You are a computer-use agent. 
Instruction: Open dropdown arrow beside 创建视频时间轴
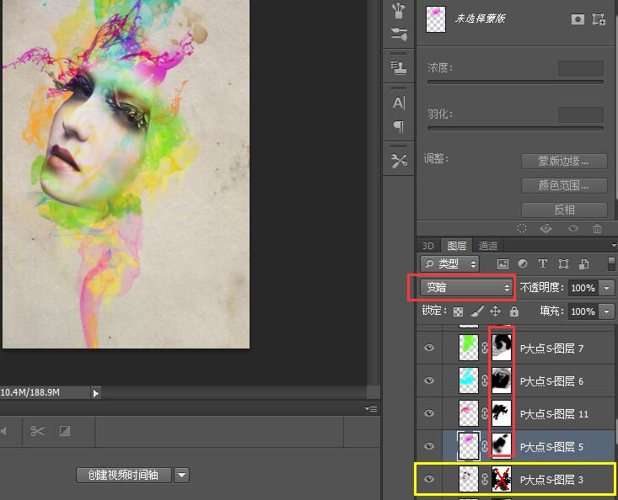tap(181, 475)
